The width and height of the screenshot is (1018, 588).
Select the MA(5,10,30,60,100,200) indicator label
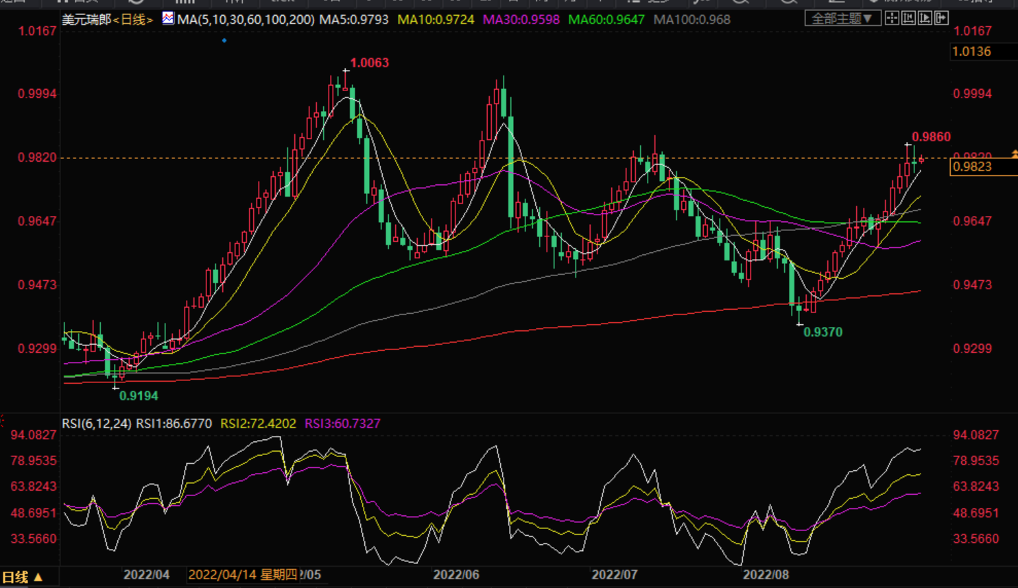point(246,20)
